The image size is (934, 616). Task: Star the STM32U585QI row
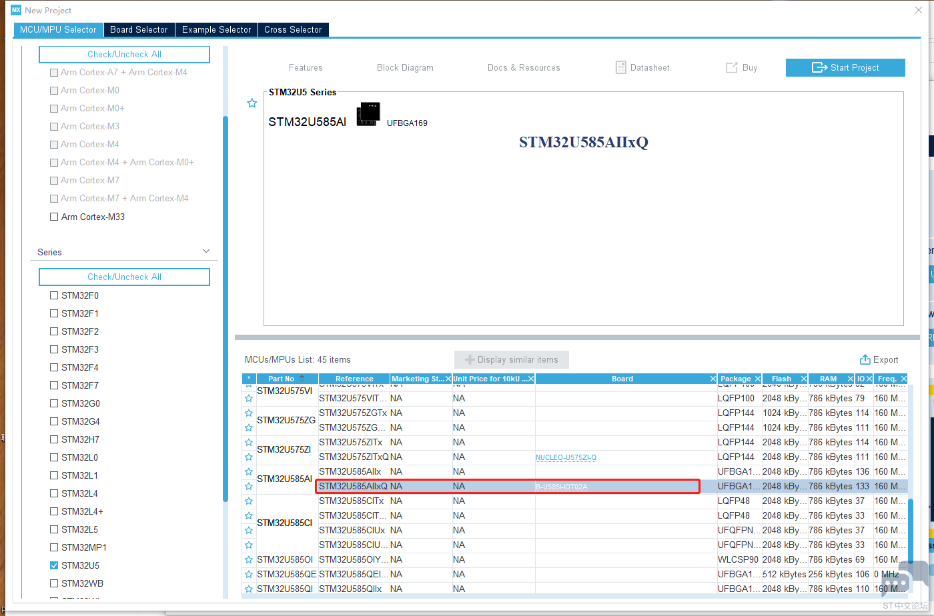tap(249, 589)
